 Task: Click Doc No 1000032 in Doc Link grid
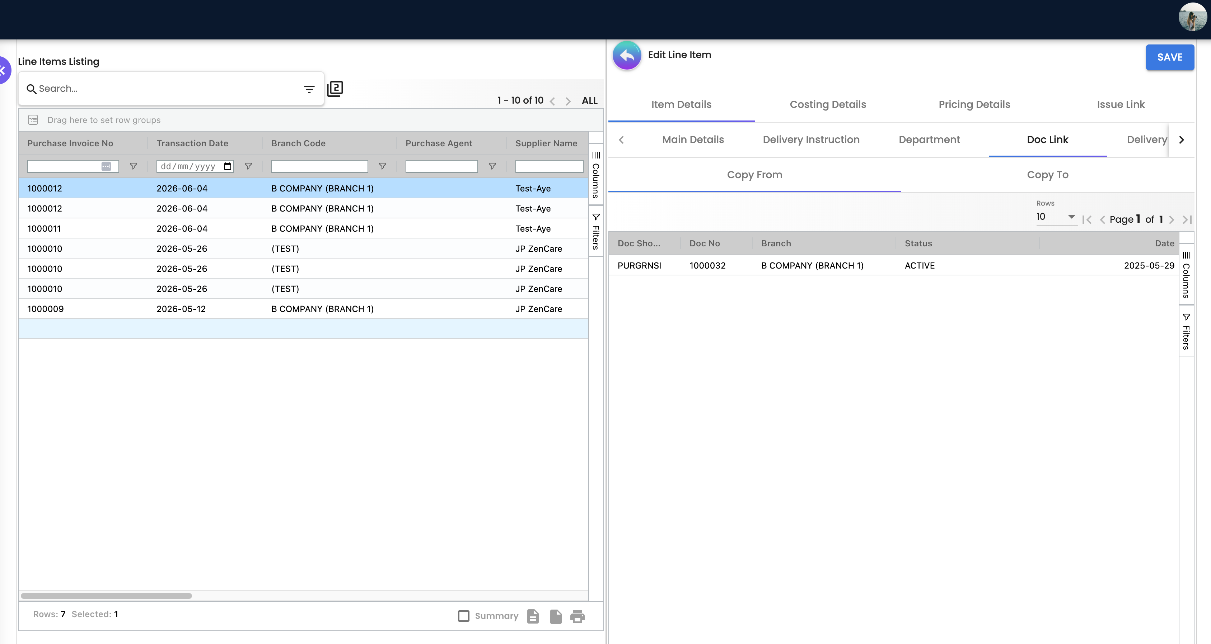[x=707, y=266]
